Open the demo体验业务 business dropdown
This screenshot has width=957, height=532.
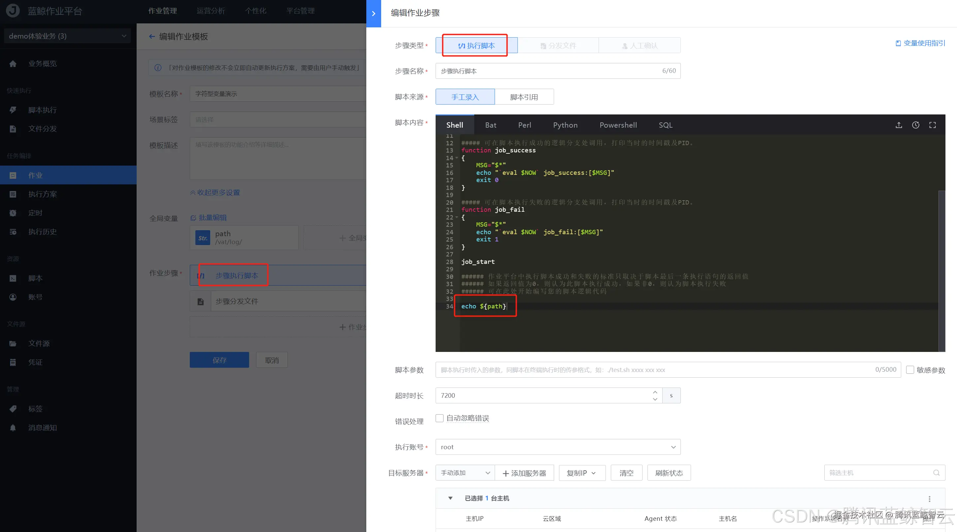pos(67,36)
